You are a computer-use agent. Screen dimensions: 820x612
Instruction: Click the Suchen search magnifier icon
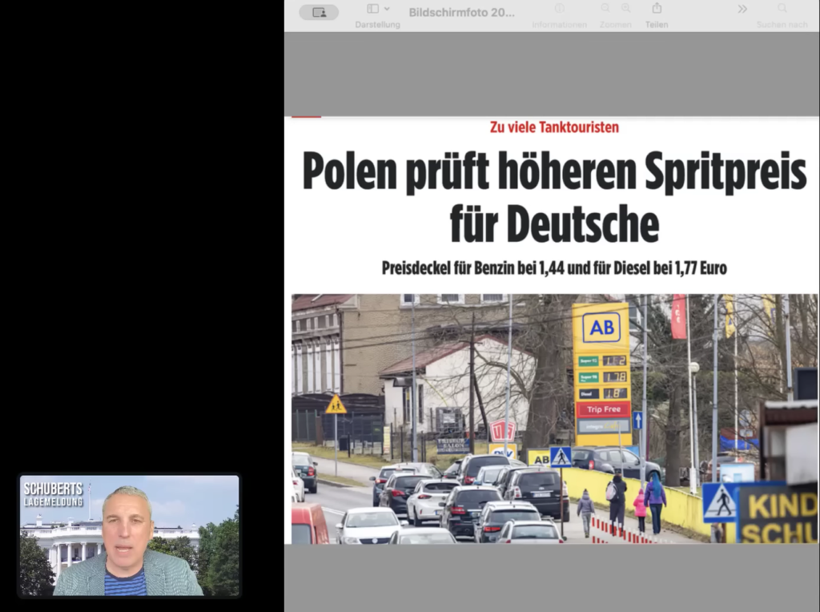782,8
